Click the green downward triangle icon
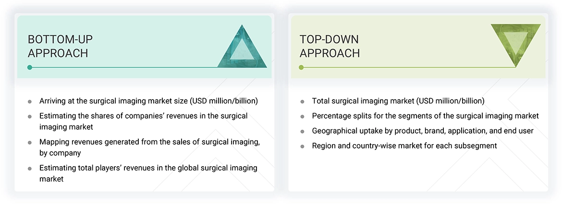562x204 pixels. 515,43
